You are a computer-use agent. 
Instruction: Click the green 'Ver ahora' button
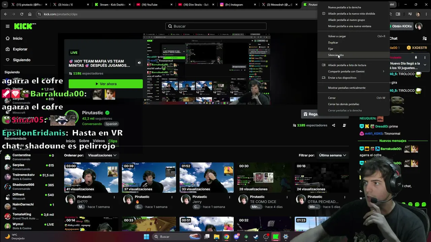[106, 84]
